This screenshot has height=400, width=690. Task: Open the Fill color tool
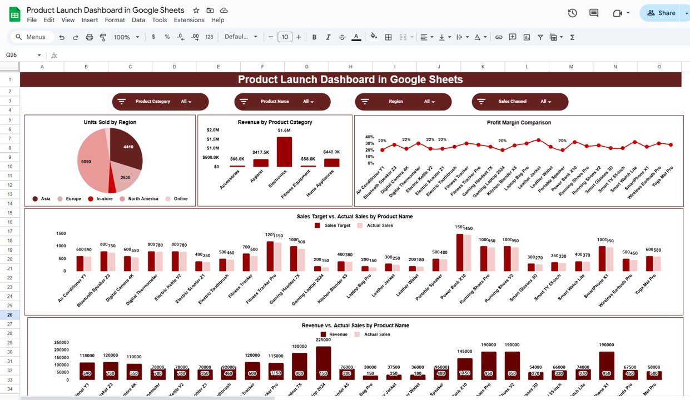point(373,37)
